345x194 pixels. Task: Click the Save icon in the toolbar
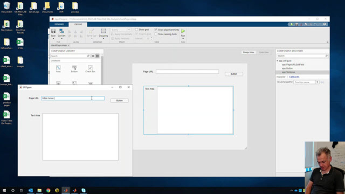(53, 31)
